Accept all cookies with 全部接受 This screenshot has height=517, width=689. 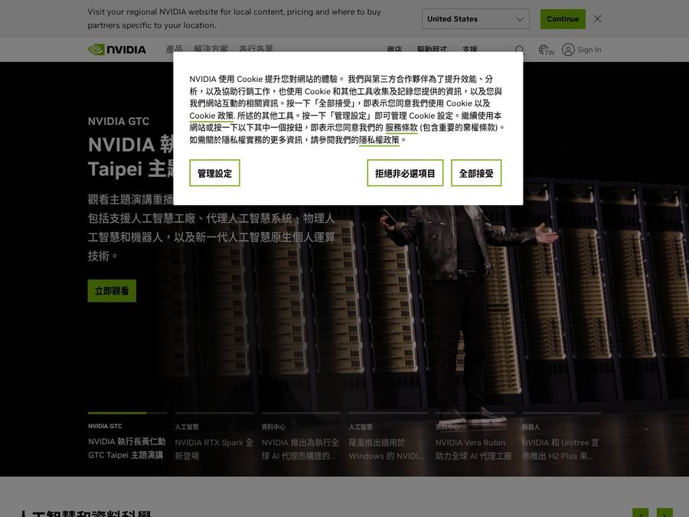(476, 173)
